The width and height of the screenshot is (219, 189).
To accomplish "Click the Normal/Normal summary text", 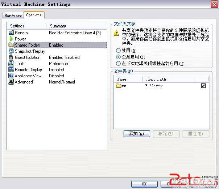I will tap(62, 82).
